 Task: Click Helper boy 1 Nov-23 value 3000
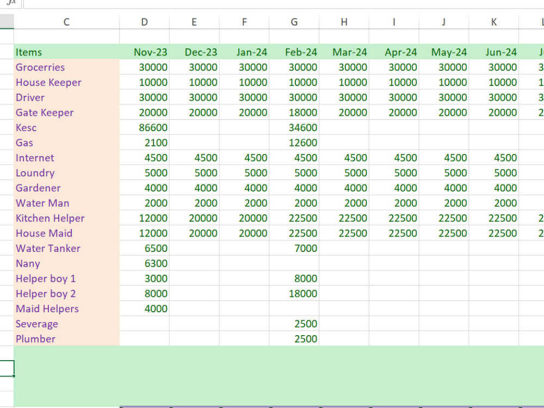pos(144,278)
